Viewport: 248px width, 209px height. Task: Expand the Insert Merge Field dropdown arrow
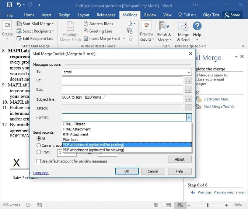(124, 38)
